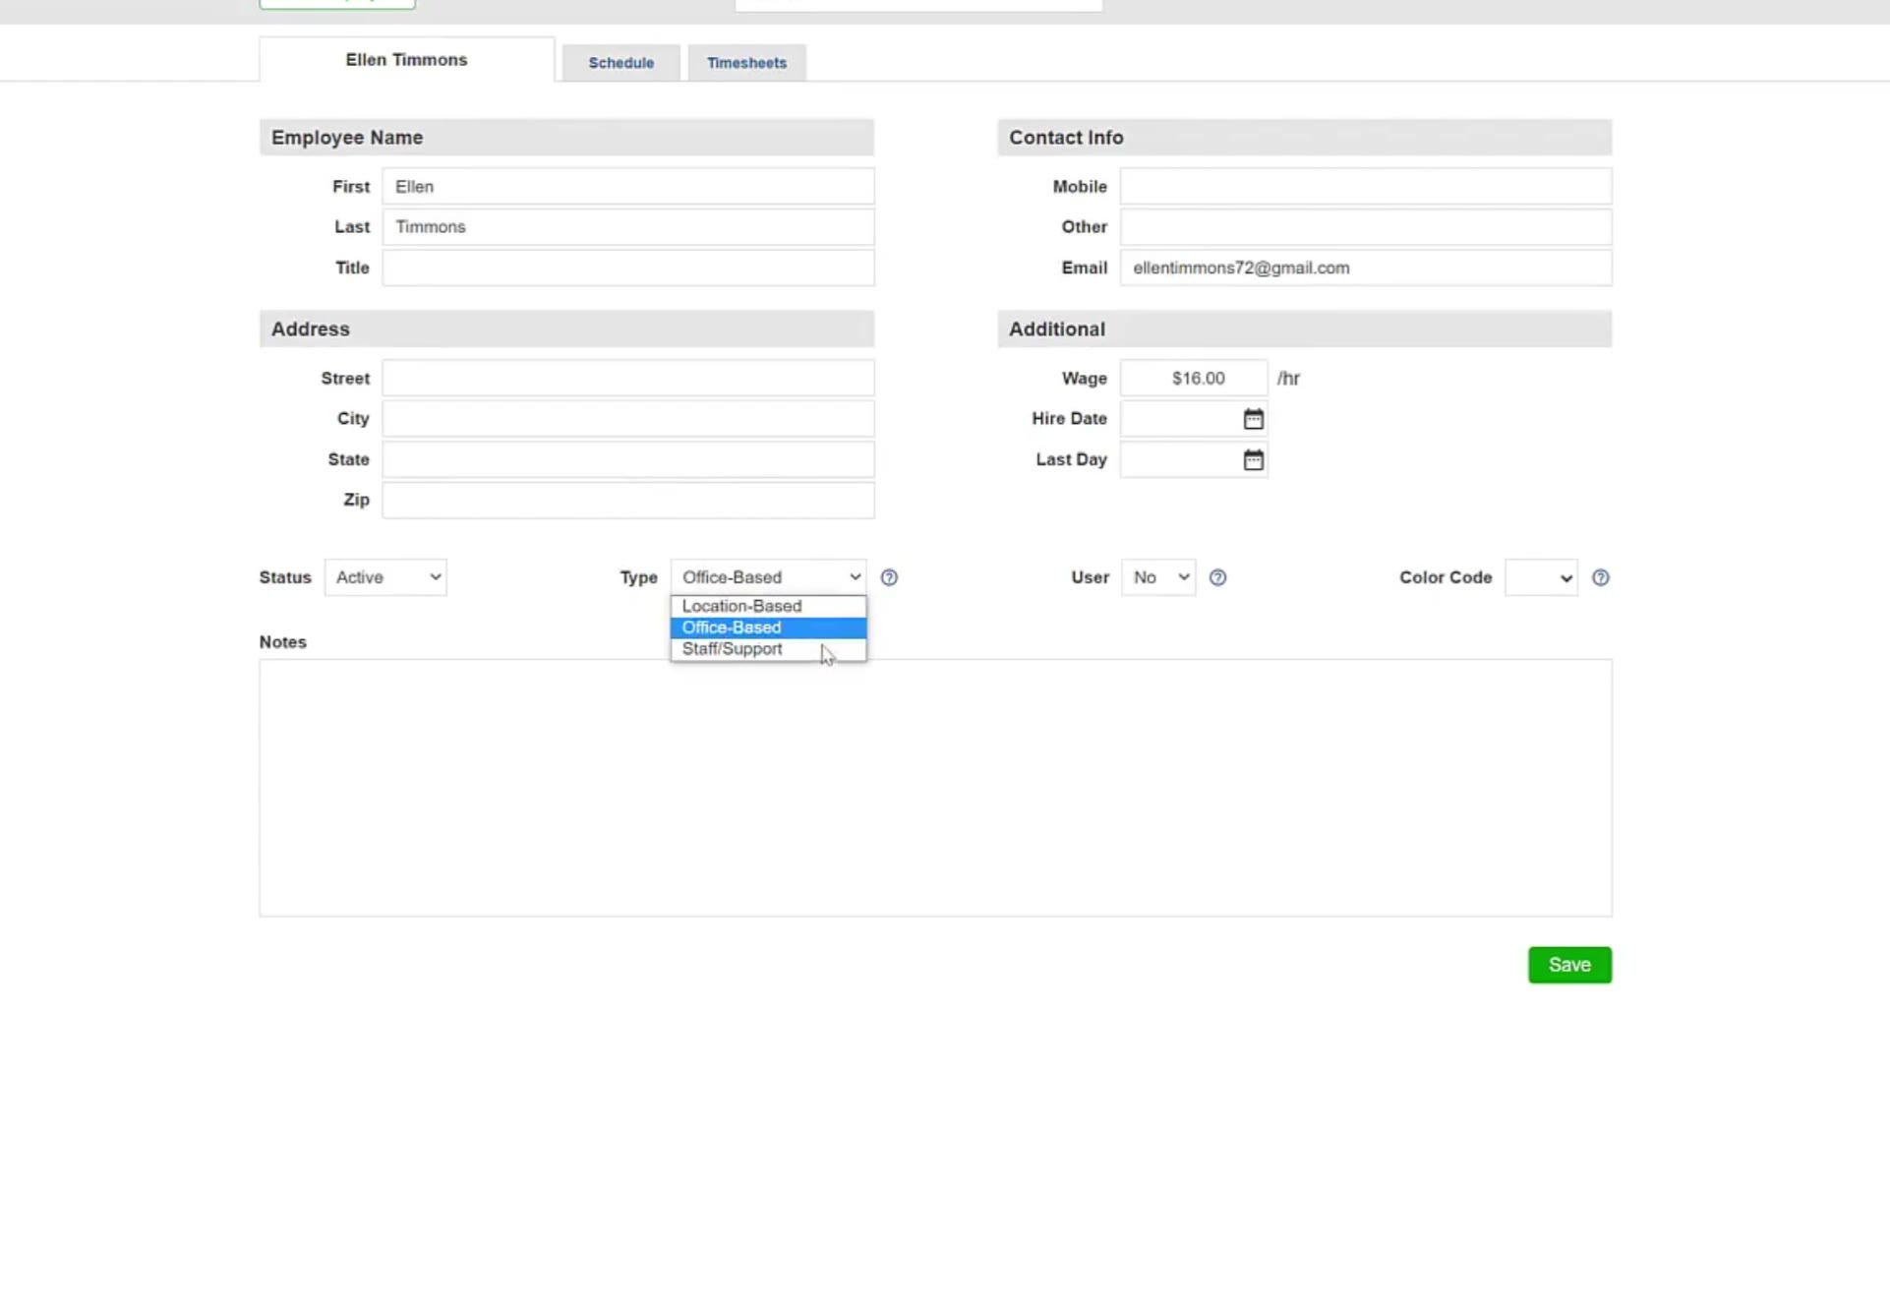This screenshot has width=1890, height=1314.
Task: Choose Office-Based option in the list
Action: 768,627
